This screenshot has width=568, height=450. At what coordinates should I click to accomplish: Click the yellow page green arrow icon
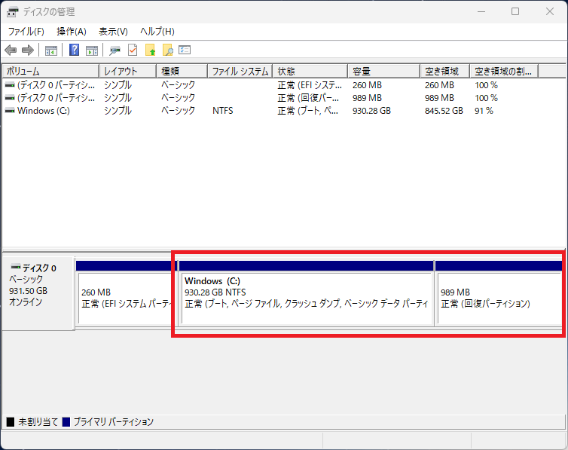pos(151,51)
